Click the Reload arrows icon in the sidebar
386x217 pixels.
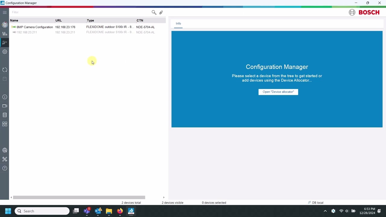[x=5, y=70]
